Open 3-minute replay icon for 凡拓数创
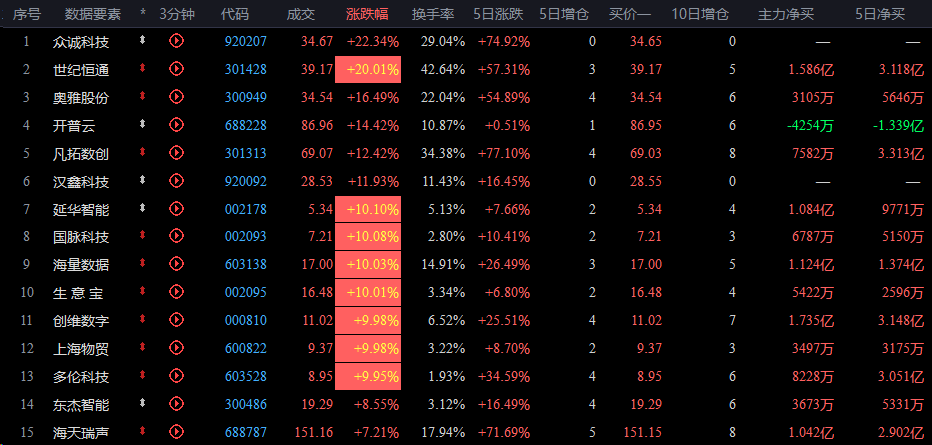 pos(176,153)
